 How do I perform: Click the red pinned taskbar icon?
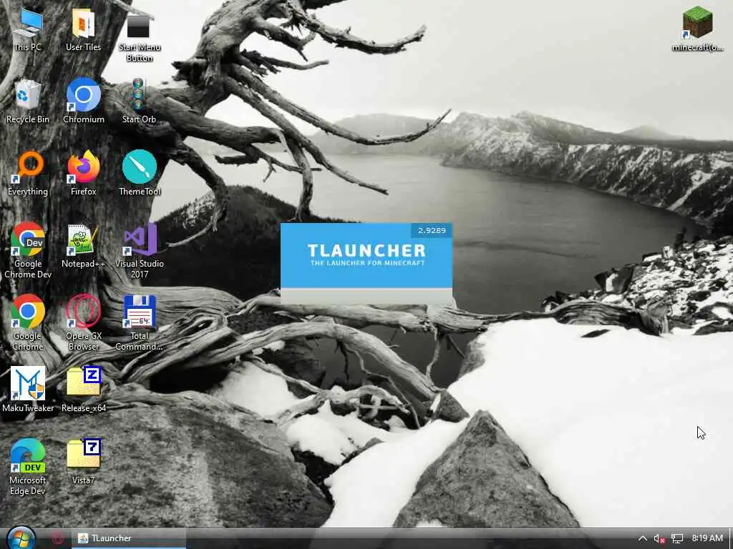(58, 538)
